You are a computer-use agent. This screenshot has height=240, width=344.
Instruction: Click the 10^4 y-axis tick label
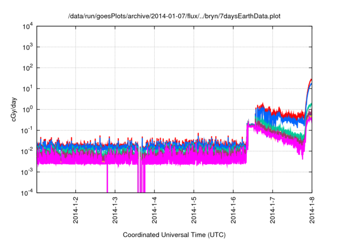point(27,27)
